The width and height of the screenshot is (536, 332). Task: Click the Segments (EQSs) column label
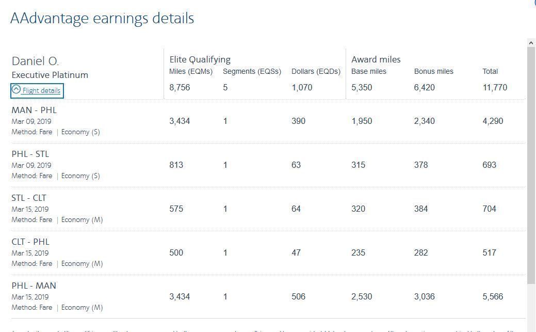click(252, 72)
